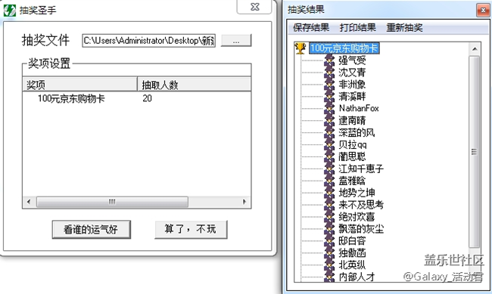The image size is (492, 294).
Task: Click the winner icon beside 绝对欢喜
Action: click(x=329, y=217)
